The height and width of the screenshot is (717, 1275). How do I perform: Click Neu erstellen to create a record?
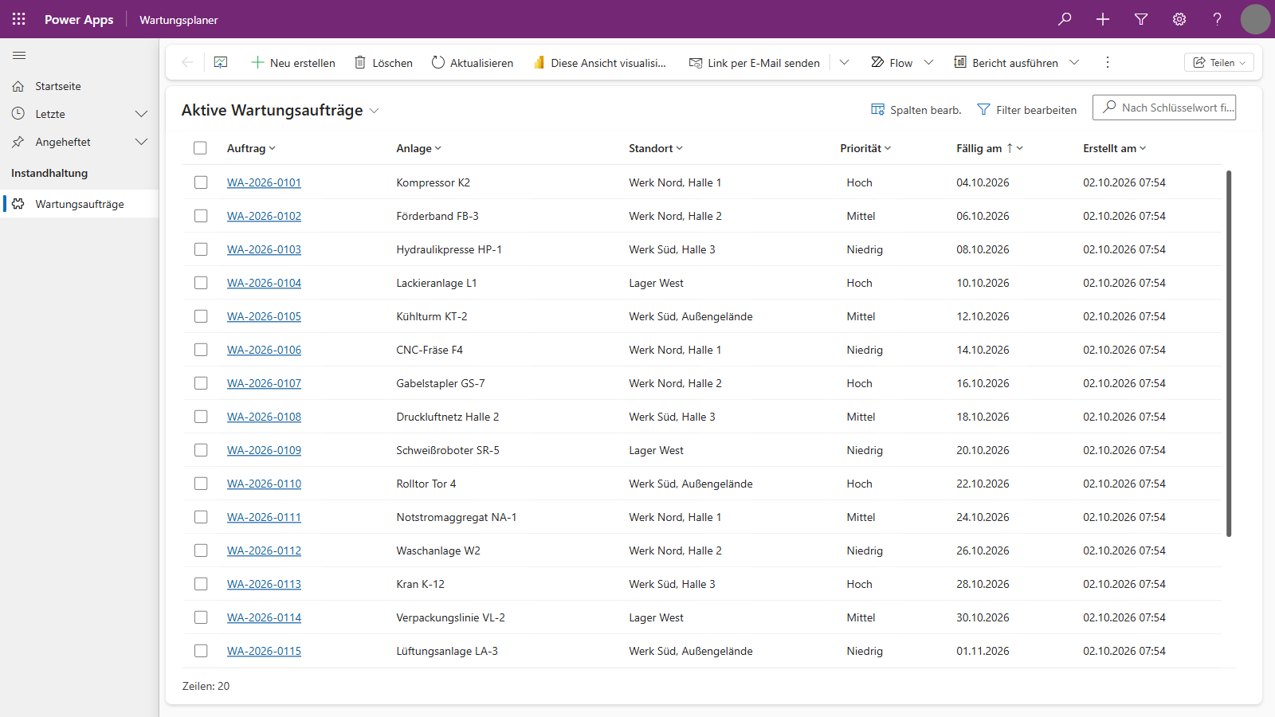pos(293,62)
